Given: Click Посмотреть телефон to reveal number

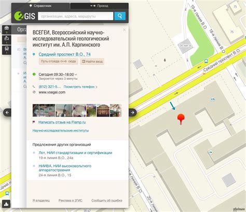Looking at the screenshot, I should pyautogui.click(x=80, y=87).
